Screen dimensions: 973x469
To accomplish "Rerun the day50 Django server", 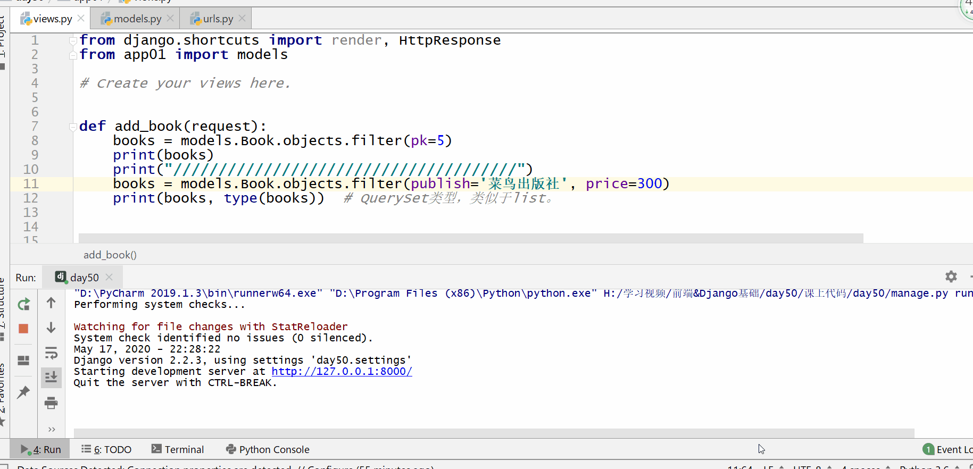I will [23, 305].
